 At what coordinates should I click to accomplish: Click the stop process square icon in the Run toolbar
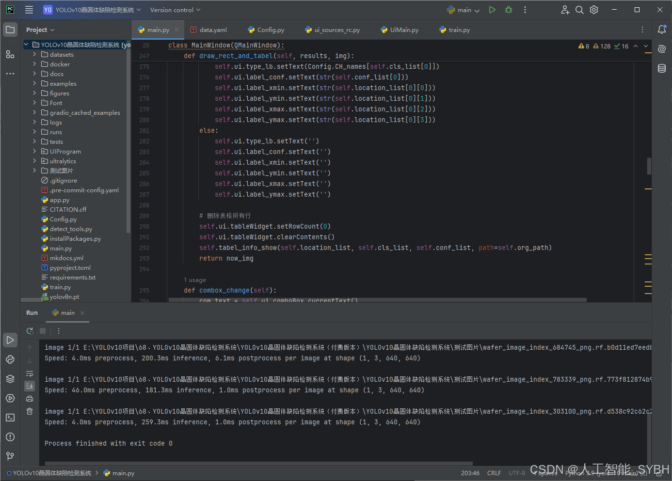point(43,331)
